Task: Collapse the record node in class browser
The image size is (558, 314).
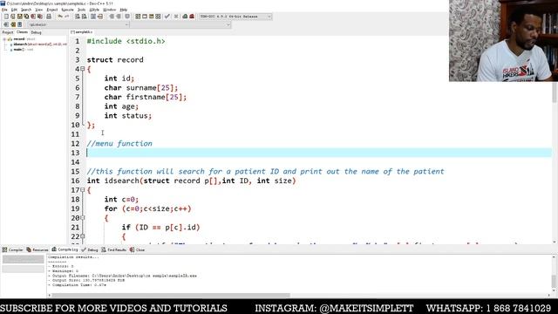Action: [x=4, y=39]
